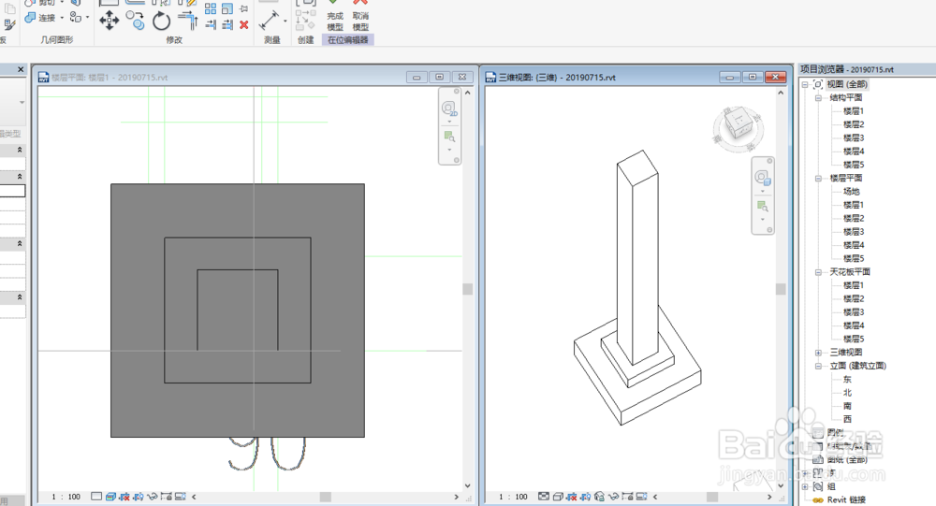This screenshot has width=936, height=506.
Task: Select the Array tool icon
Action: (x=211, y=8)
